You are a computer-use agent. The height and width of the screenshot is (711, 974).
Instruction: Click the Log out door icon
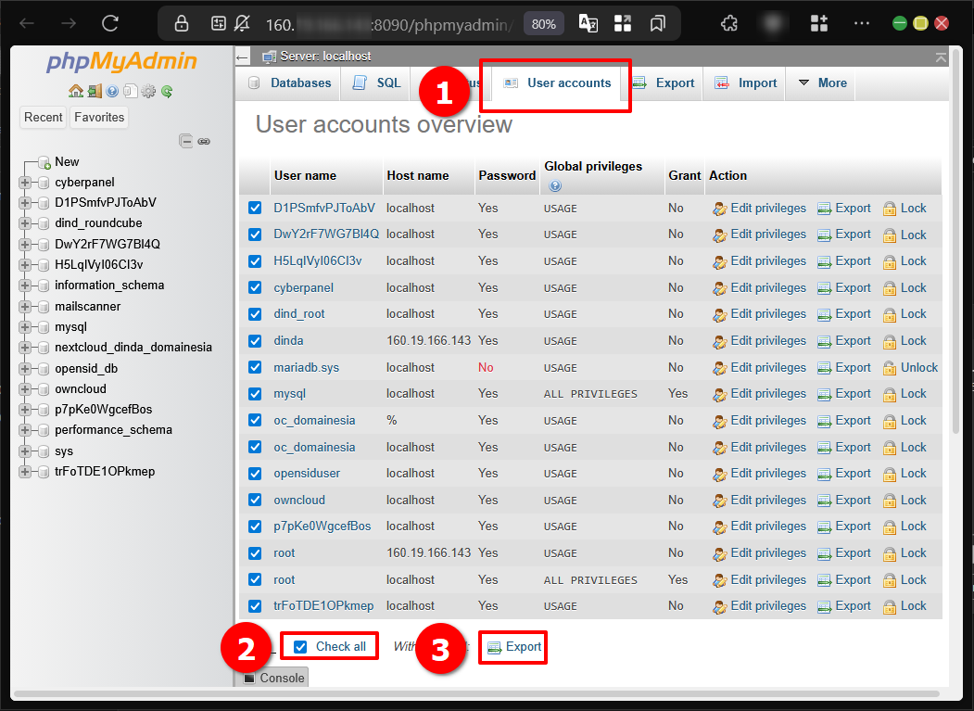click(x=95, y=91)
